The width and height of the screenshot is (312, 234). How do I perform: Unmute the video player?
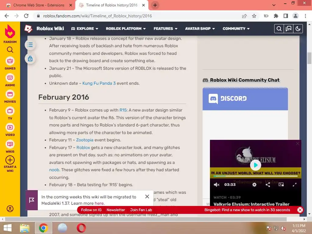[x=217, y=185]
